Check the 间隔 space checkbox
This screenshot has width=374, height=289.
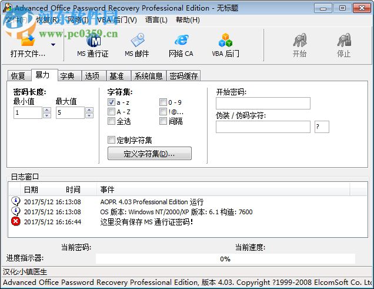pos(163,121)
